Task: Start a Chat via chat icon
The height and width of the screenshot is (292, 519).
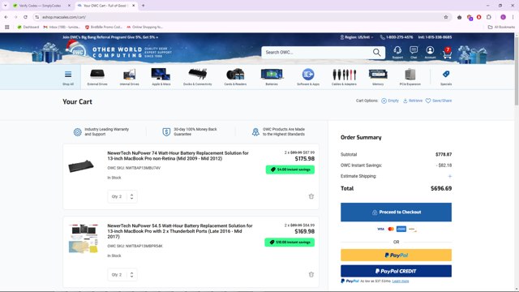Action: 414,52
